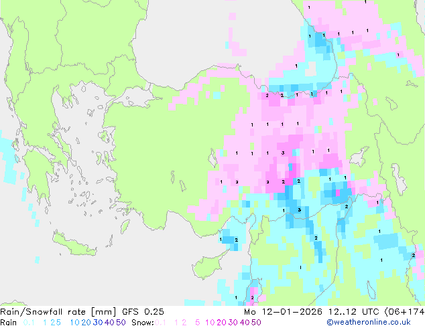
Task: Select the Rain 30 legend value
Action: click(98, 323)
